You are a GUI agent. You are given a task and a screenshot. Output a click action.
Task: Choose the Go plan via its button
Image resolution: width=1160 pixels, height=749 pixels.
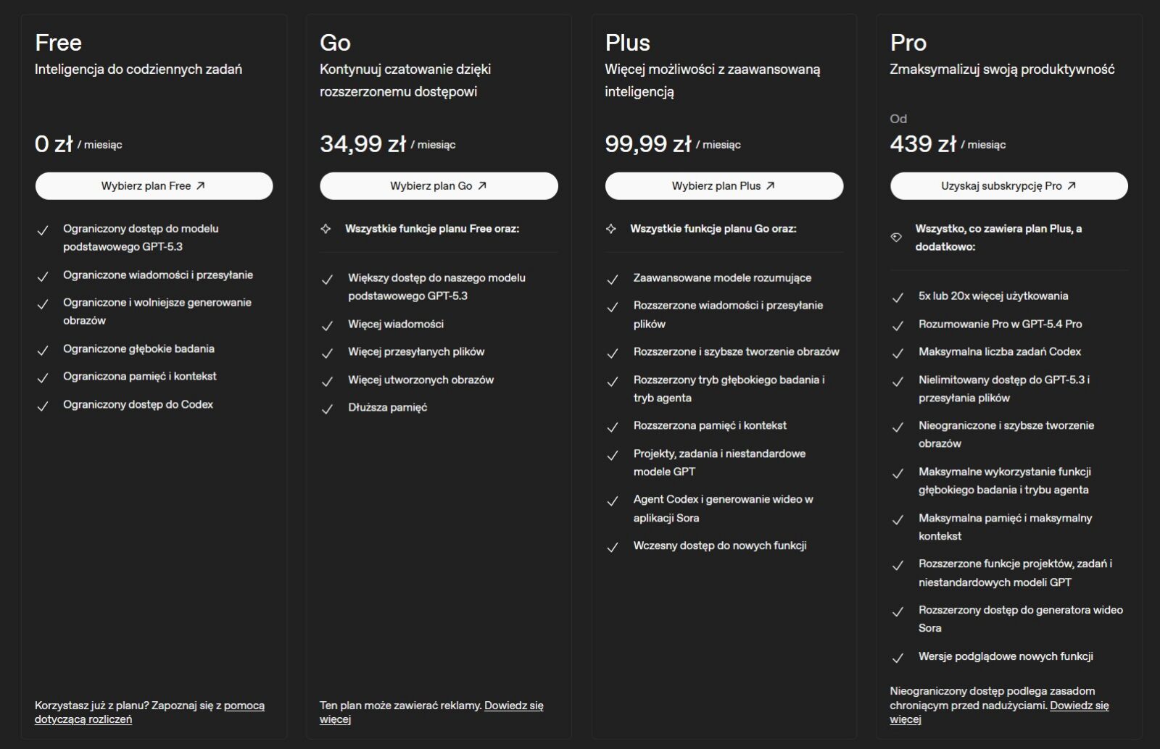(439, 186)
